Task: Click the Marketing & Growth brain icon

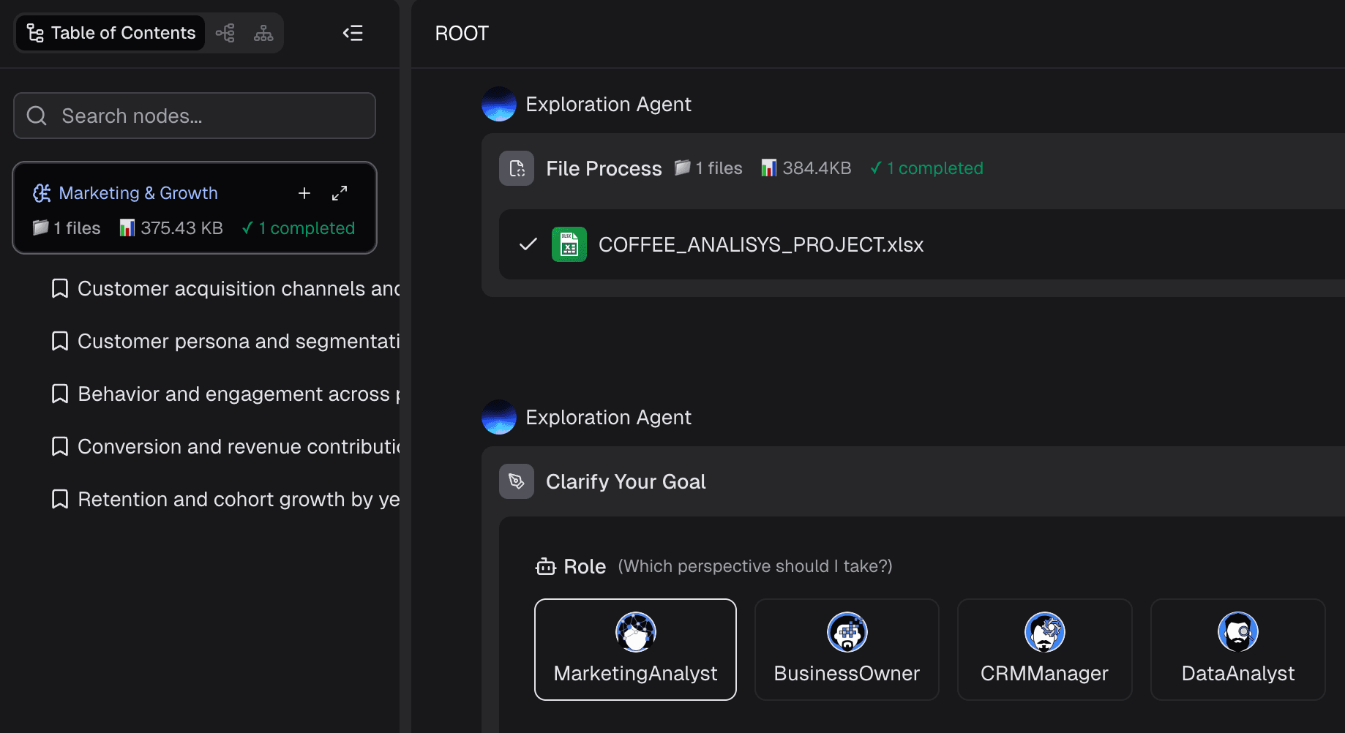Action: click(42, 193)
